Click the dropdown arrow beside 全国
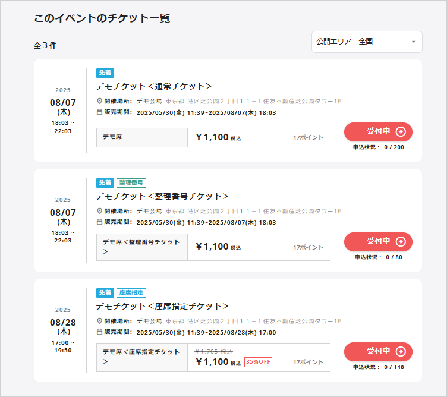 (x=413, y=42)
